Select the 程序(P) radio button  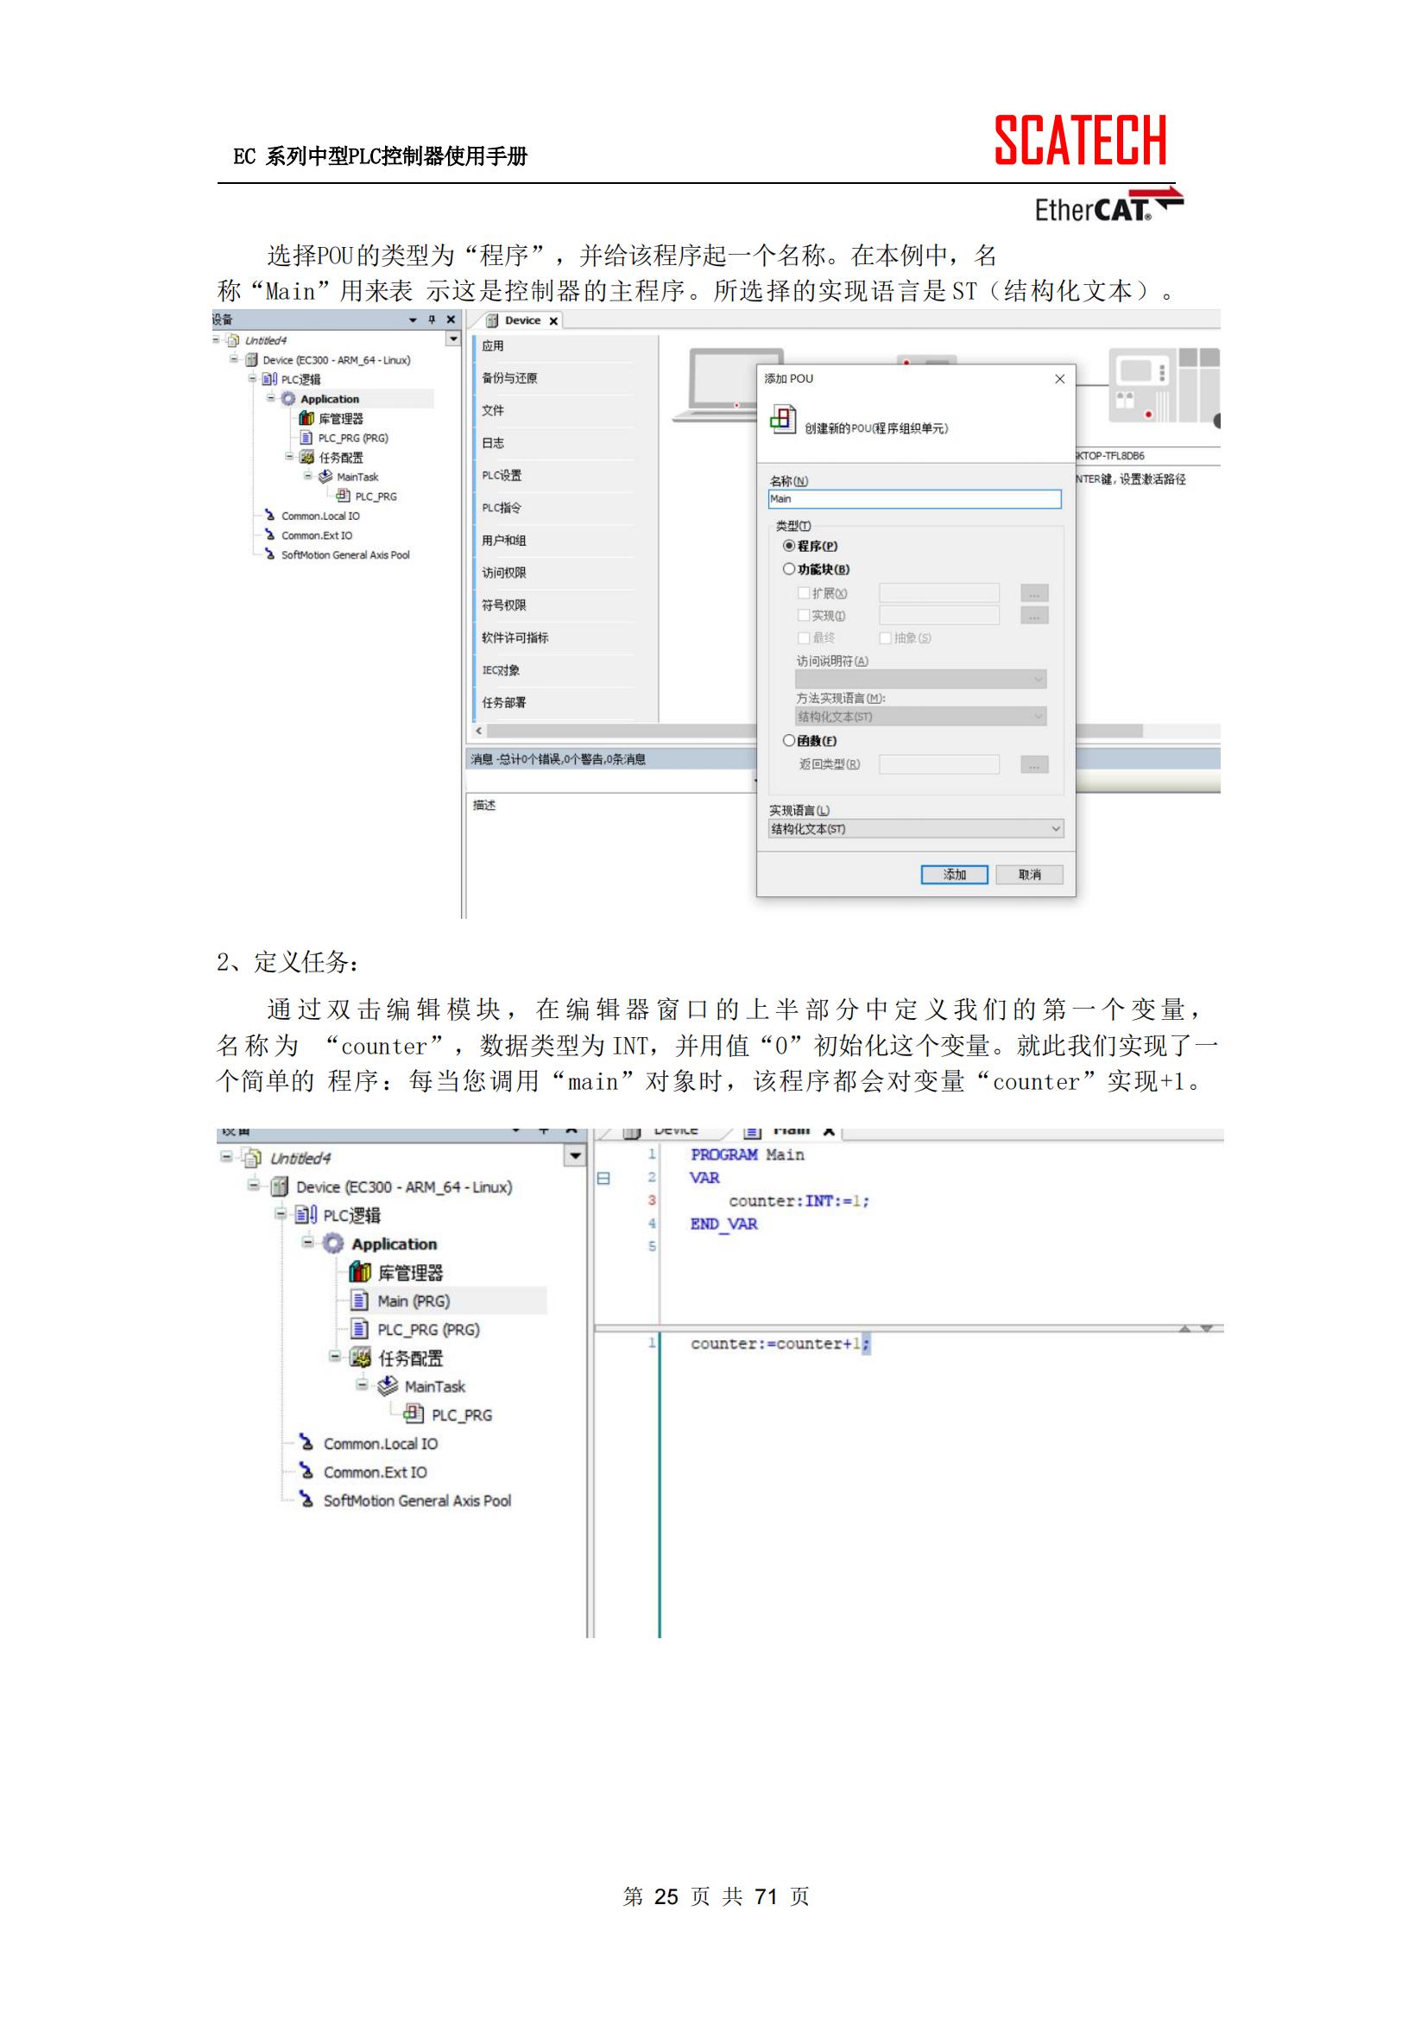click(x=789, y=546)
